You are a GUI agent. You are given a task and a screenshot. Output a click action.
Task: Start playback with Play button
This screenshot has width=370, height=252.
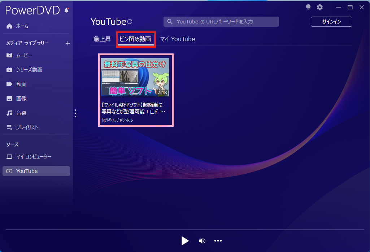tap(185, 241)
